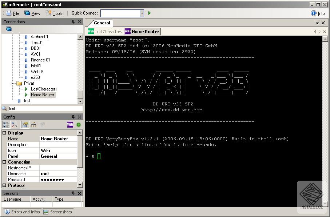Click the connections view icon below Connections header

(x=9, y=29)
